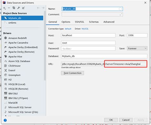Click the color circle in Name field

[x=120, y=9]
